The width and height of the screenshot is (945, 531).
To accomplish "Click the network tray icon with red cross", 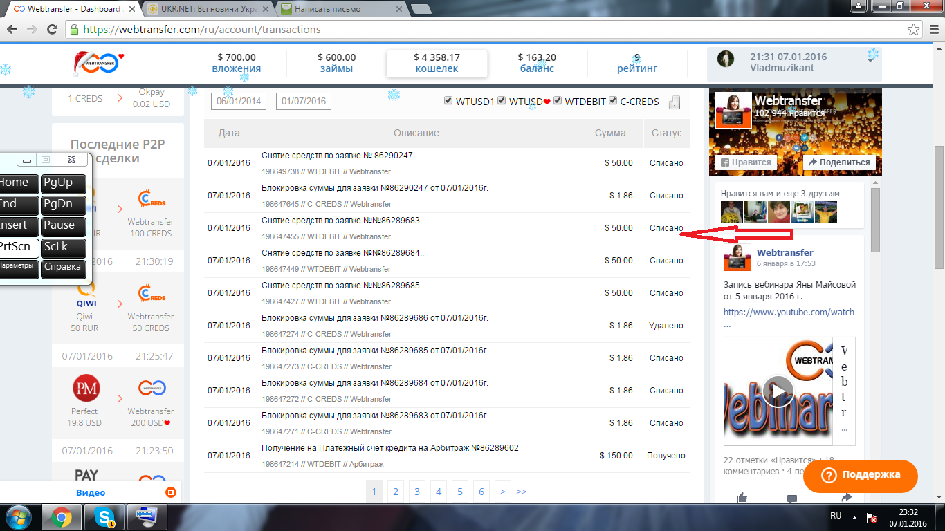I will [872, 518].
